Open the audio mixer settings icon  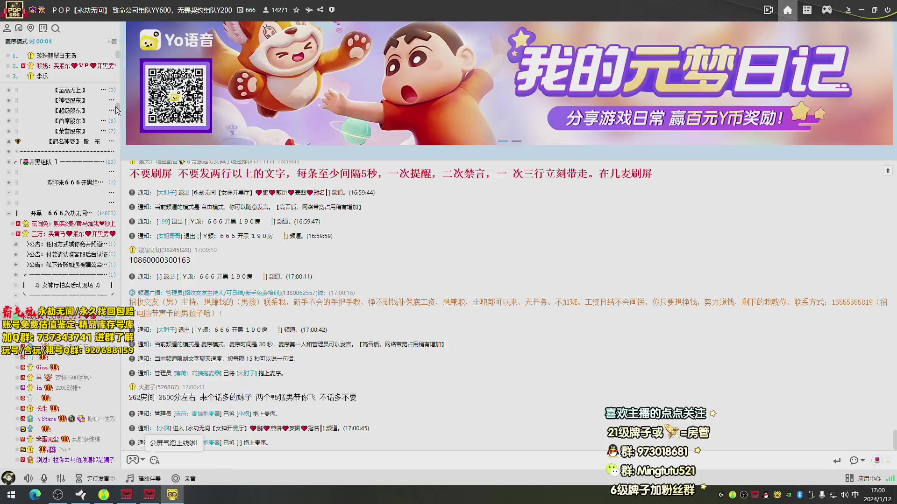[x=61, y=478]
